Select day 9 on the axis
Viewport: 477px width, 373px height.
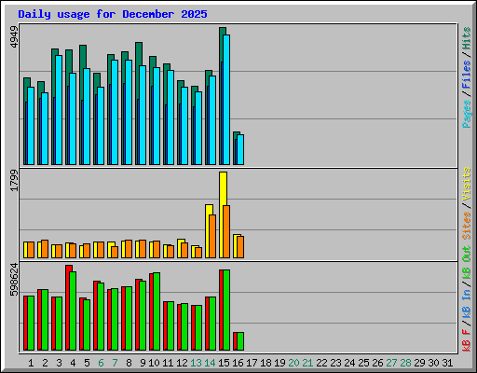(143, 363)
